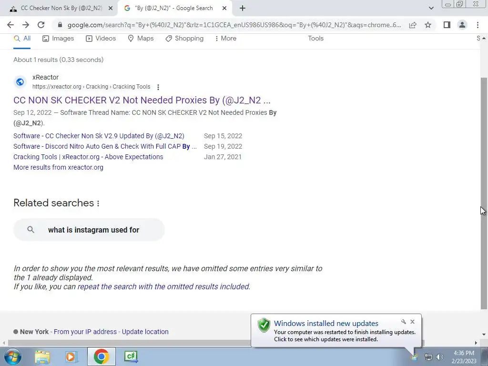Image resolution: width=488 pixels, height=366 pixels.
Task: Click the scrollbar down arrow
Action: pos(484,335)
